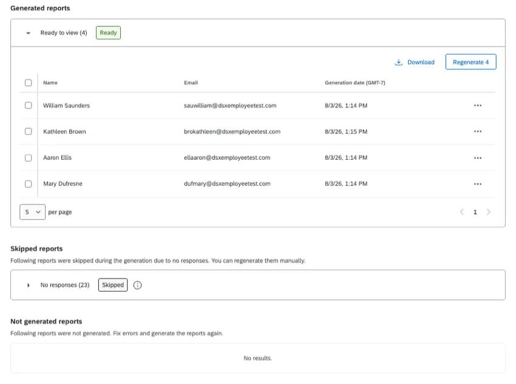
Task: Click the Generation date column header
Action: (x=355, y=83)
